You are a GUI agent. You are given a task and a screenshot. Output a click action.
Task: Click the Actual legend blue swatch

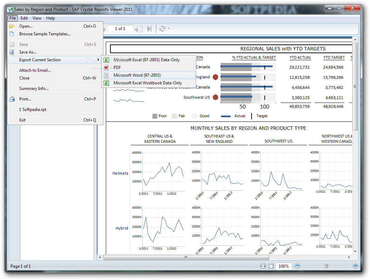pos(226,116)
